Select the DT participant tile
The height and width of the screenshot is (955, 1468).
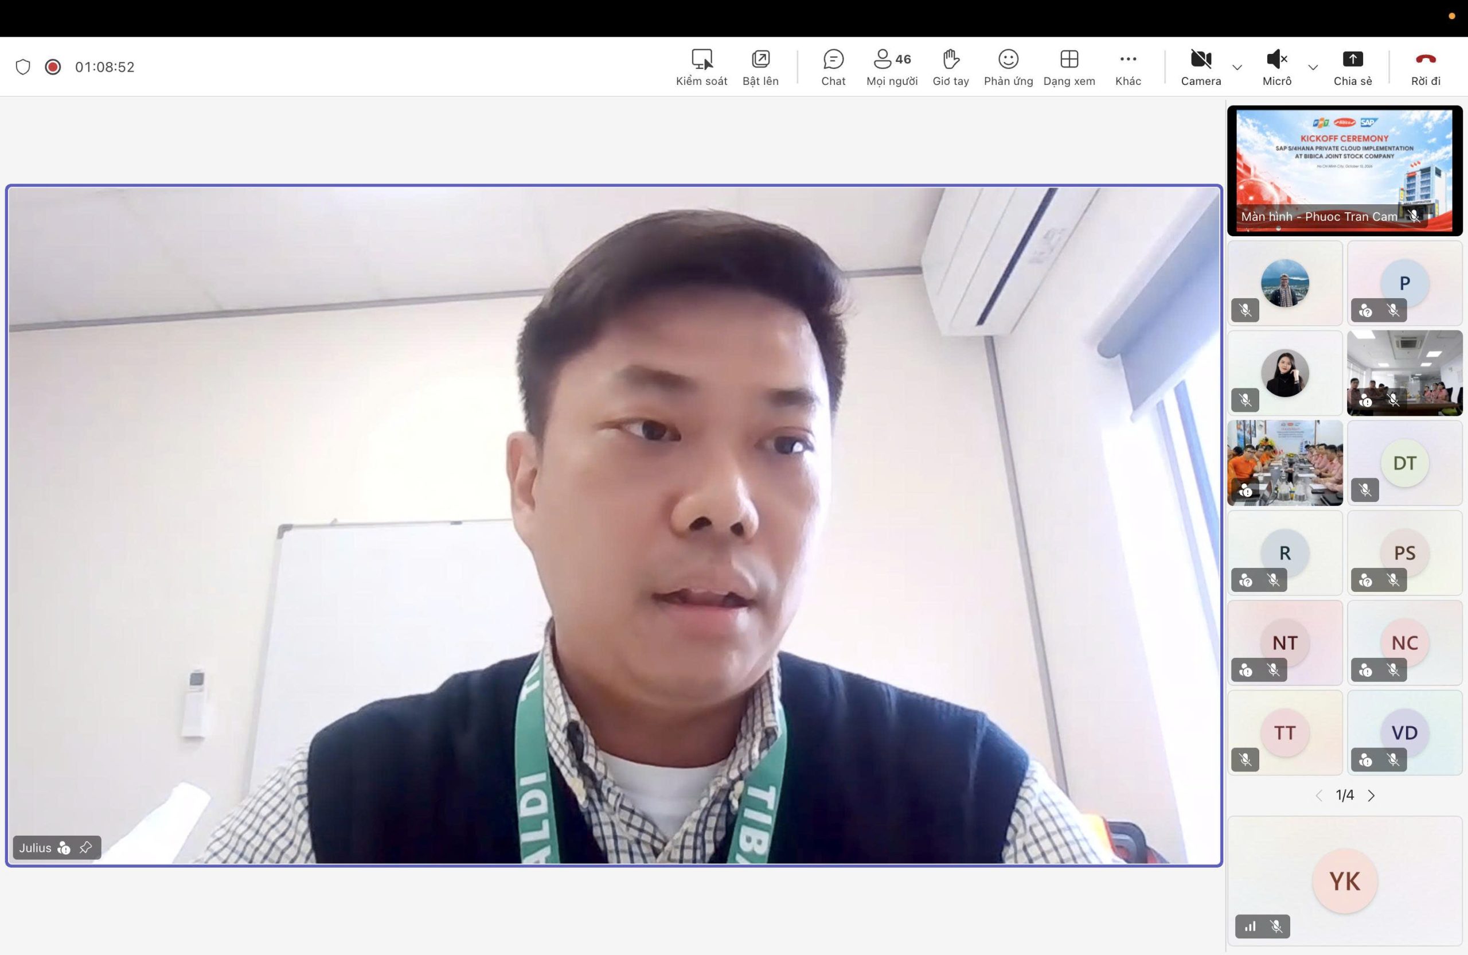pos(1404,463)
